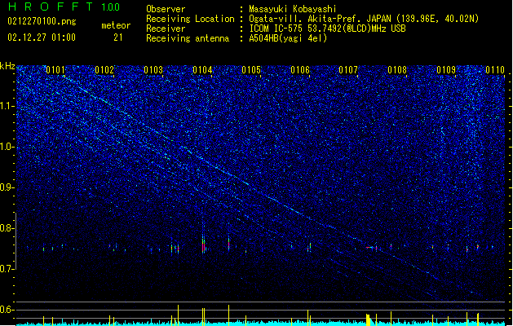The image size is (513, 326).
Task: Click the 0104 time marker
Action: [x=202, y=70]
